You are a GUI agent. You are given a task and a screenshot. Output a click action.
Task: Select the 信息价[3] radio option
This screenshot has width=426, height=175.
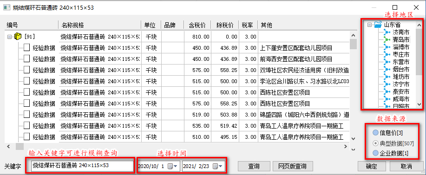[x=376, y=133]
